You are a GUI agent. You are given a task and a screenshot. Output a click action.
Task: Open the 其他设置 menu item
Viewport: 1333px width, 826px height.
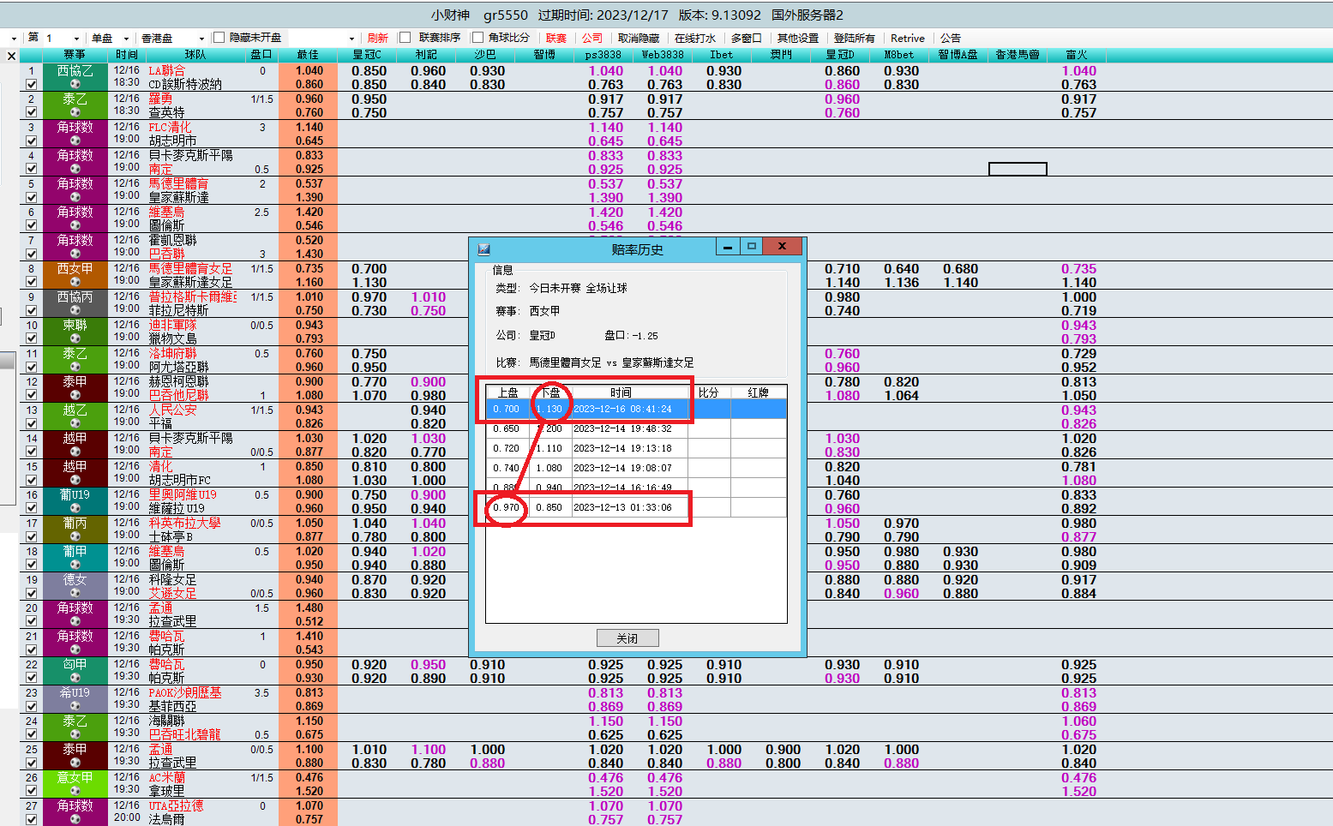(x=797, y=39)
